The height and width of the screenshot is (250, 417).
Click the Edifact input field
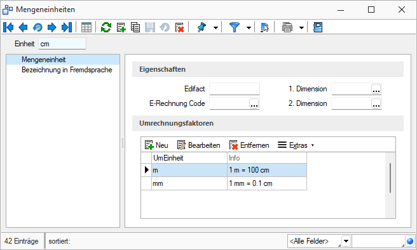click(235, 89)
